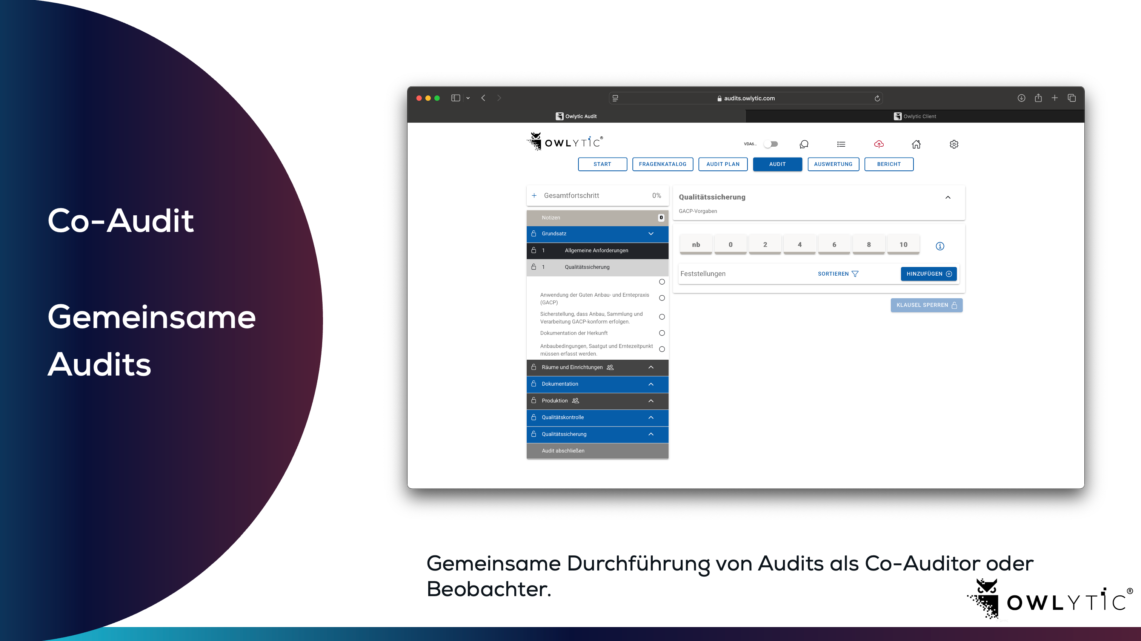Select radio for Anwendung der Guten Anbau- und Erntepraxis

pyautogui.click(x=662, y=298)
